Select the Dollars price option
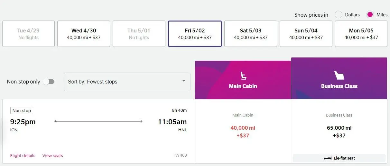This screenshot has height=166, width=390. click(x=339, y=14)
